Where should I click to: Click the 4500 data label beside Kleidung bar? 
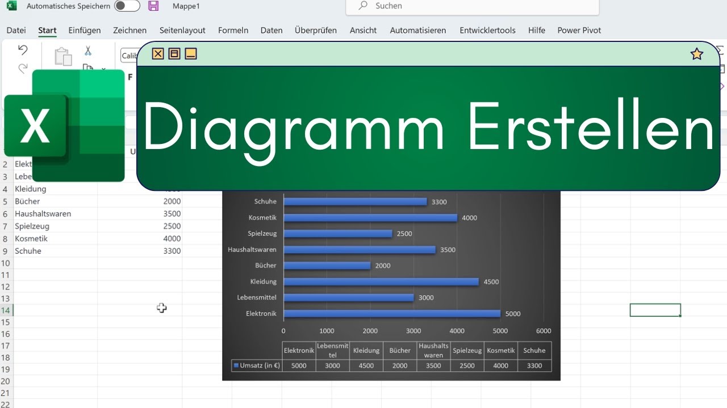491,282
